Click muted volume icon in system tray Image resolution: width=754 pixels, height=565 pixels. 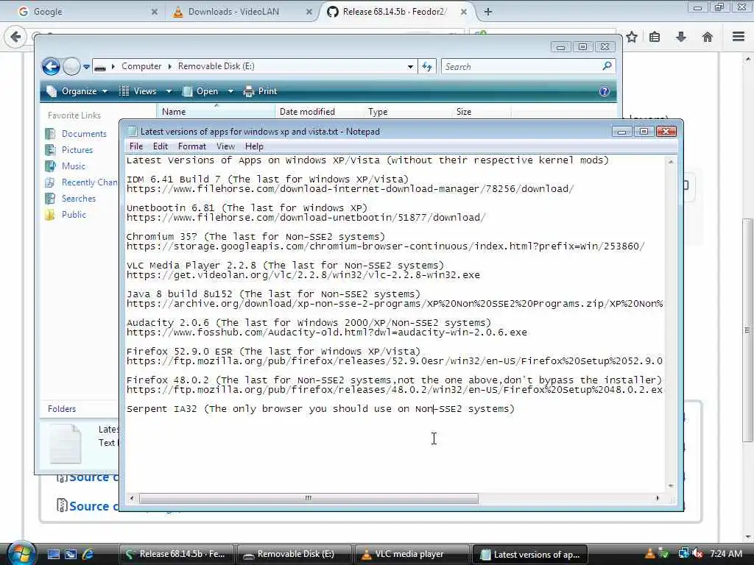tap(697, 555)
